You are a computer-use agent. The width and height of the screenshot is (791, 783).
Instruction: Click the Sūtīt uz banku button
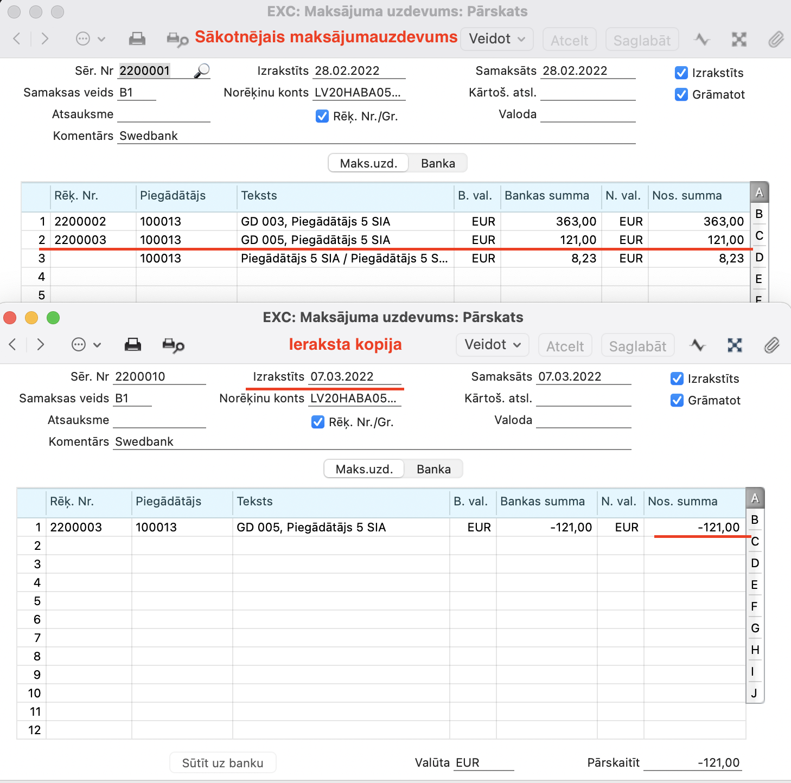[222, 763]
